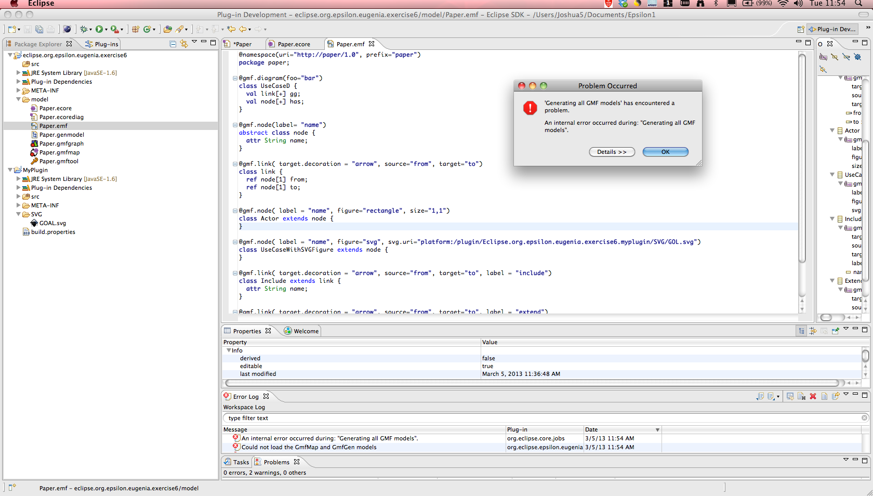Toggle Show Advanced Properties in Properties view
This screenshot has height=496, width=873.
[813, 331]
